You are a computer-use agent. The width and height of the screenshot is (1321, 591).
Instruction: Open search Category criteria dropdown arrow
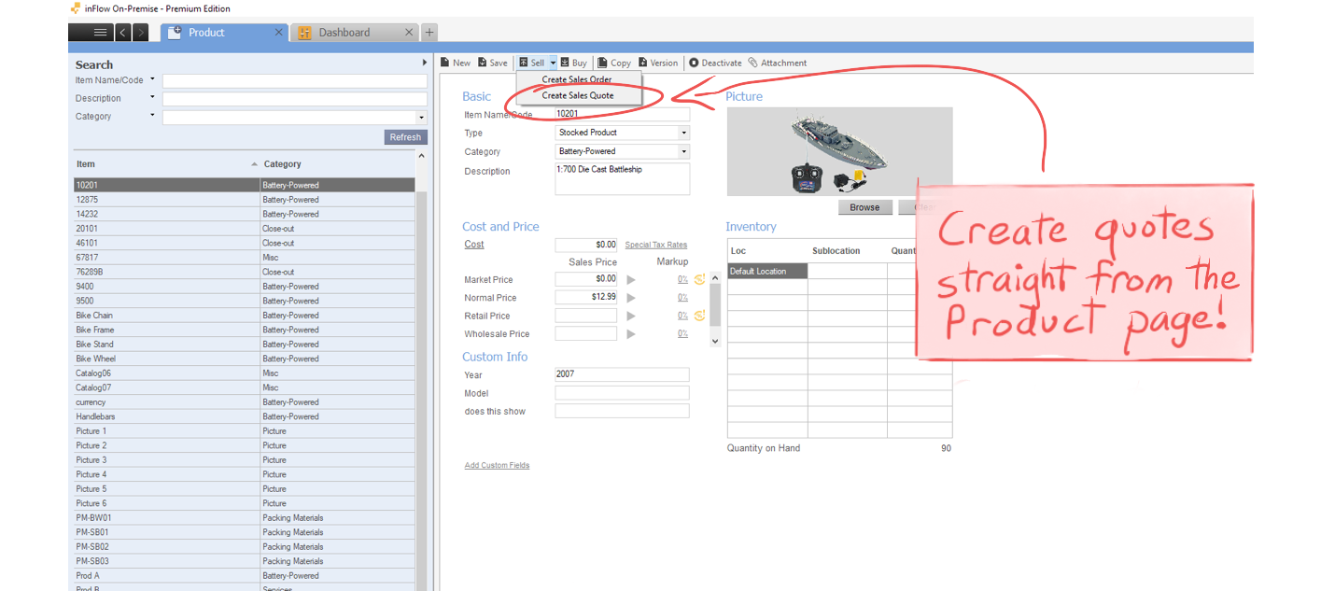click(152, 116)
